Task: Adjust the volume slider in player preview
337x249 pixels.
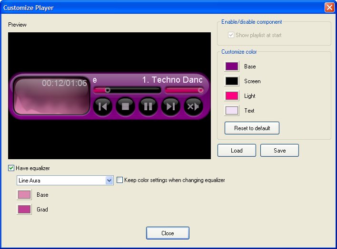Action: coord(184,90)
